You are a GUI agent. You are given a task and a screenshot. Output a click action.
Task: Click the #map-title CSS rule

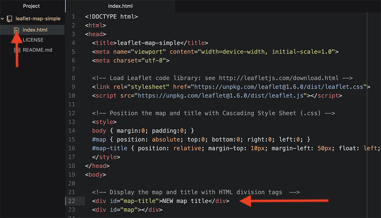[x=236, y=149]
